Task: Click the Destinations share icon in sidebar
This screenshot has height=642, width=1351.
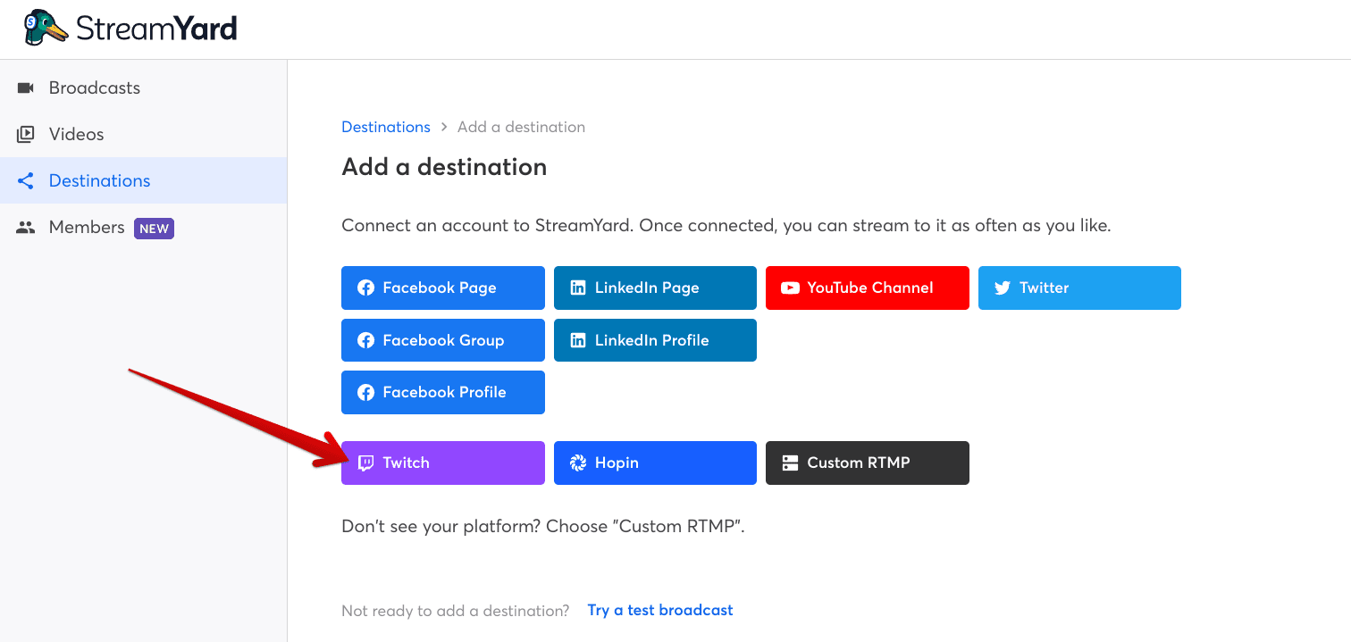Action: tap(26, 180)
